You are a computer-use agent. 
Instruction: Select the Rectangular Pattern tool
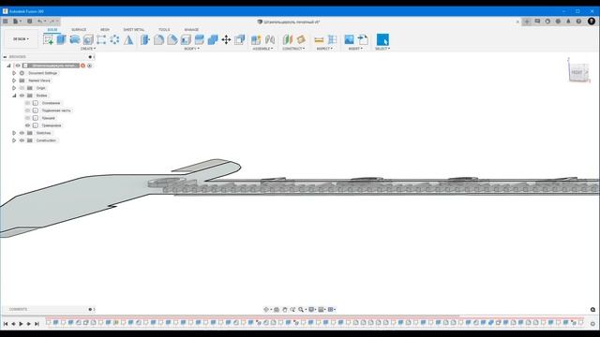tap(101, 39)
